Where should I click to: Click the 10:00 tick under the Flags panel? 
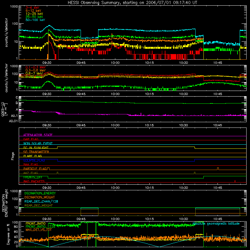pyautogui.click(x=115, y=188)
